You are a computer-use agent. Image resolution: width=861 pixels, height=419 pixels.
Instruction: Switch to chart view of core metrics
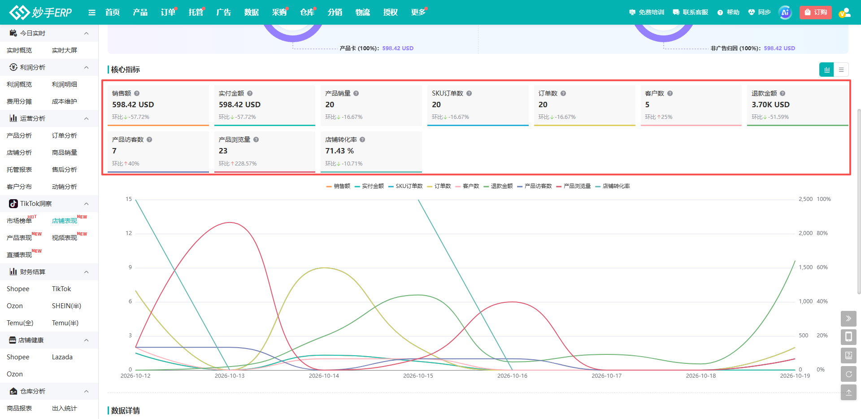(x=826, y=70)
